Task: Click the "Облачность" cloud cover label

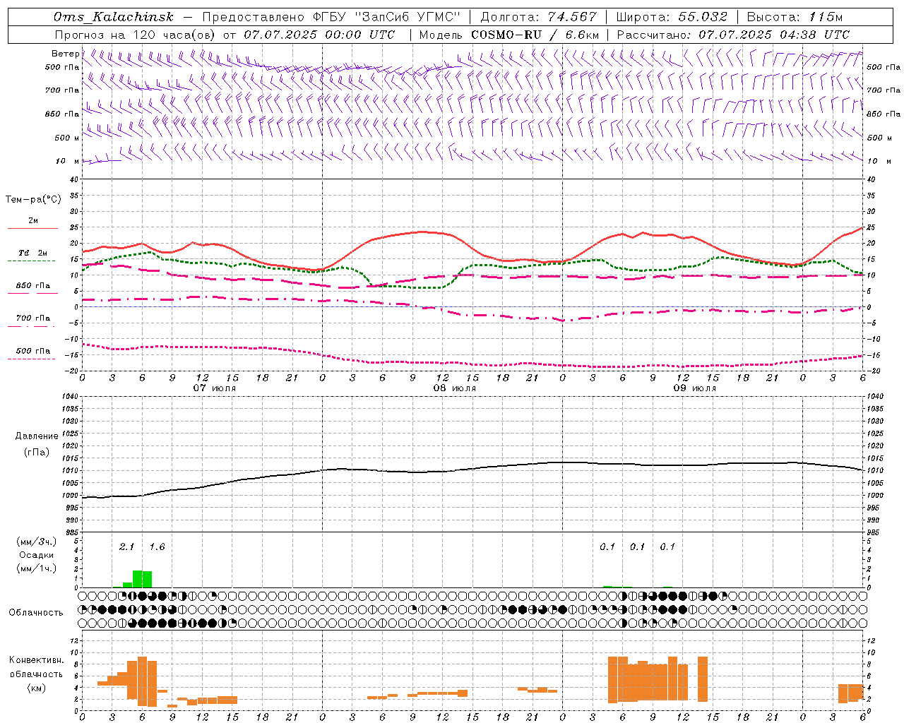Action: coord(36,613)
